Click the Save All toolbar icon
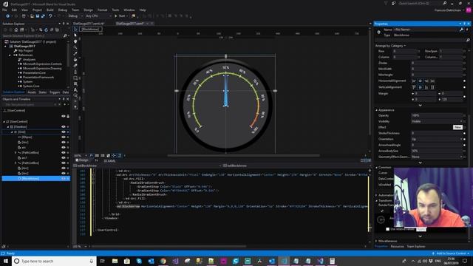The image size is (473, 266). [x=43, y=16]
